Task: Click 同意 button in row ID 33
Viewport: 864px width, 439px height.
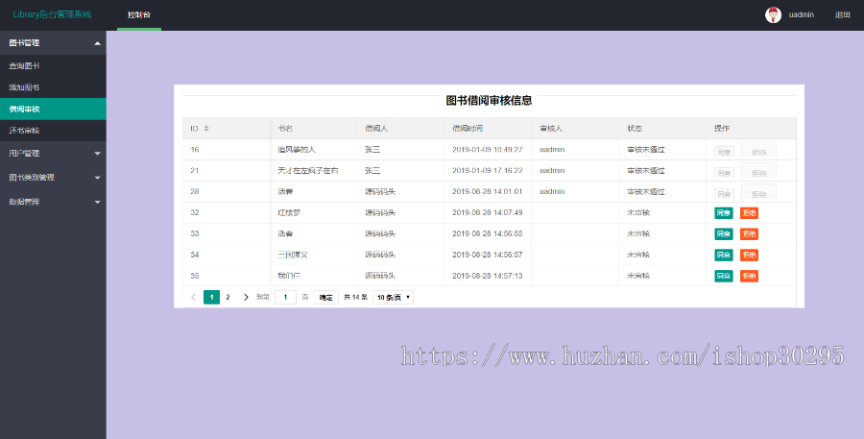Action: click(x=724, y=233)
